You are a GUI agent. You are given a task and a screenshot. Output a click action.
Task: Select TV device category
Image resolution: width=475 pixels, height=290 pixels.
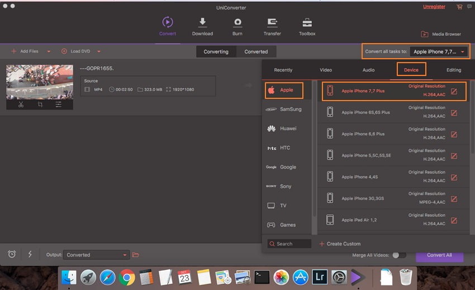tap(287, 206)
